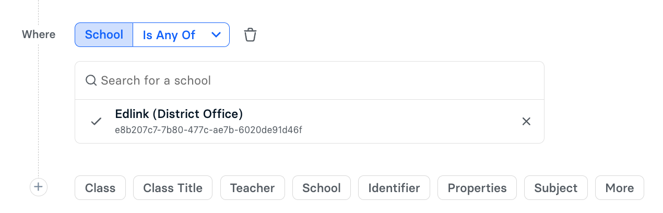Open the Is Any Of operator dropdown

coord(181,35)
